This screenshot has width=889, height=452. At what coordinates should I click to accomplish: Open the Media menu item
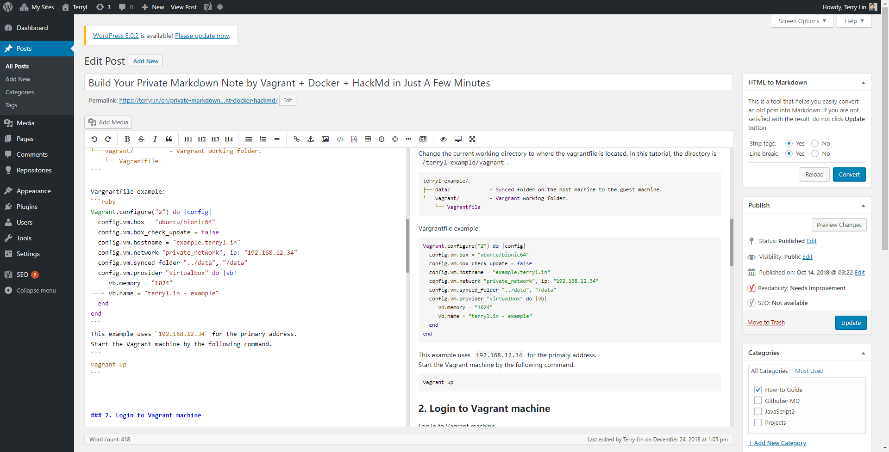(x=37, y=123)
